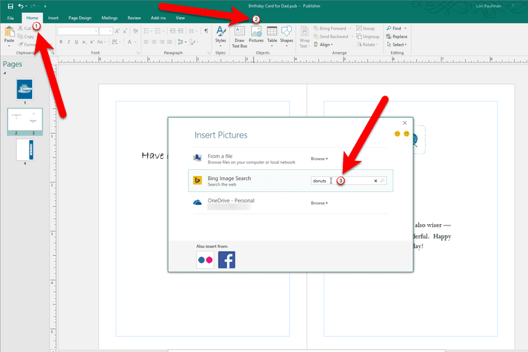Click Increase Indent icon
This screenshot has width=528, height=352.
tap(181, 31)
